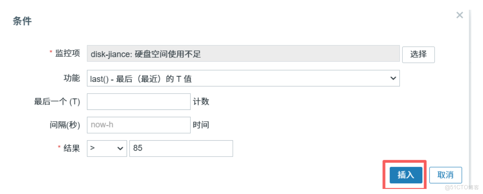483x194 pixels.
Task: Click the 监控项 label
Action: tap(67, 54)
